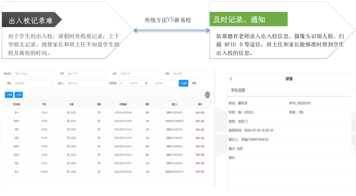Click the blue 查询 search button
The height and width of the screenshot is (196, 356).
point(183,83)
